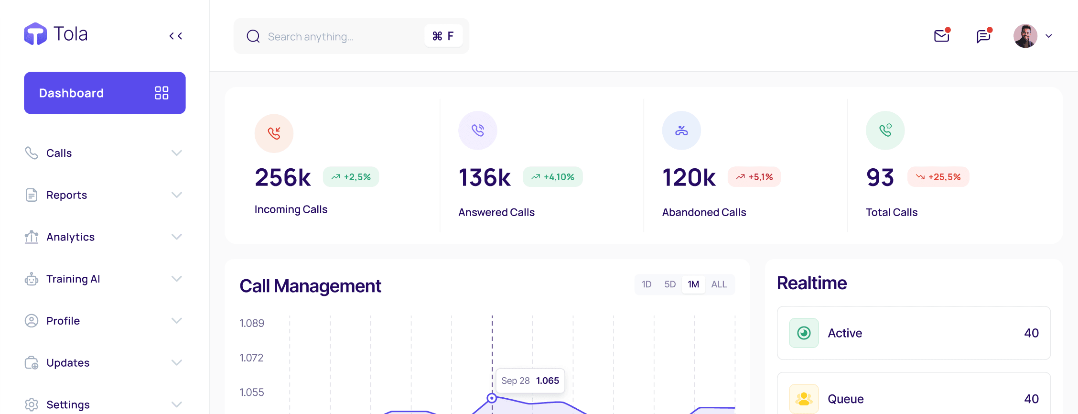Click the user avatar photo

pyautogui.click(x=1025, y=36)
